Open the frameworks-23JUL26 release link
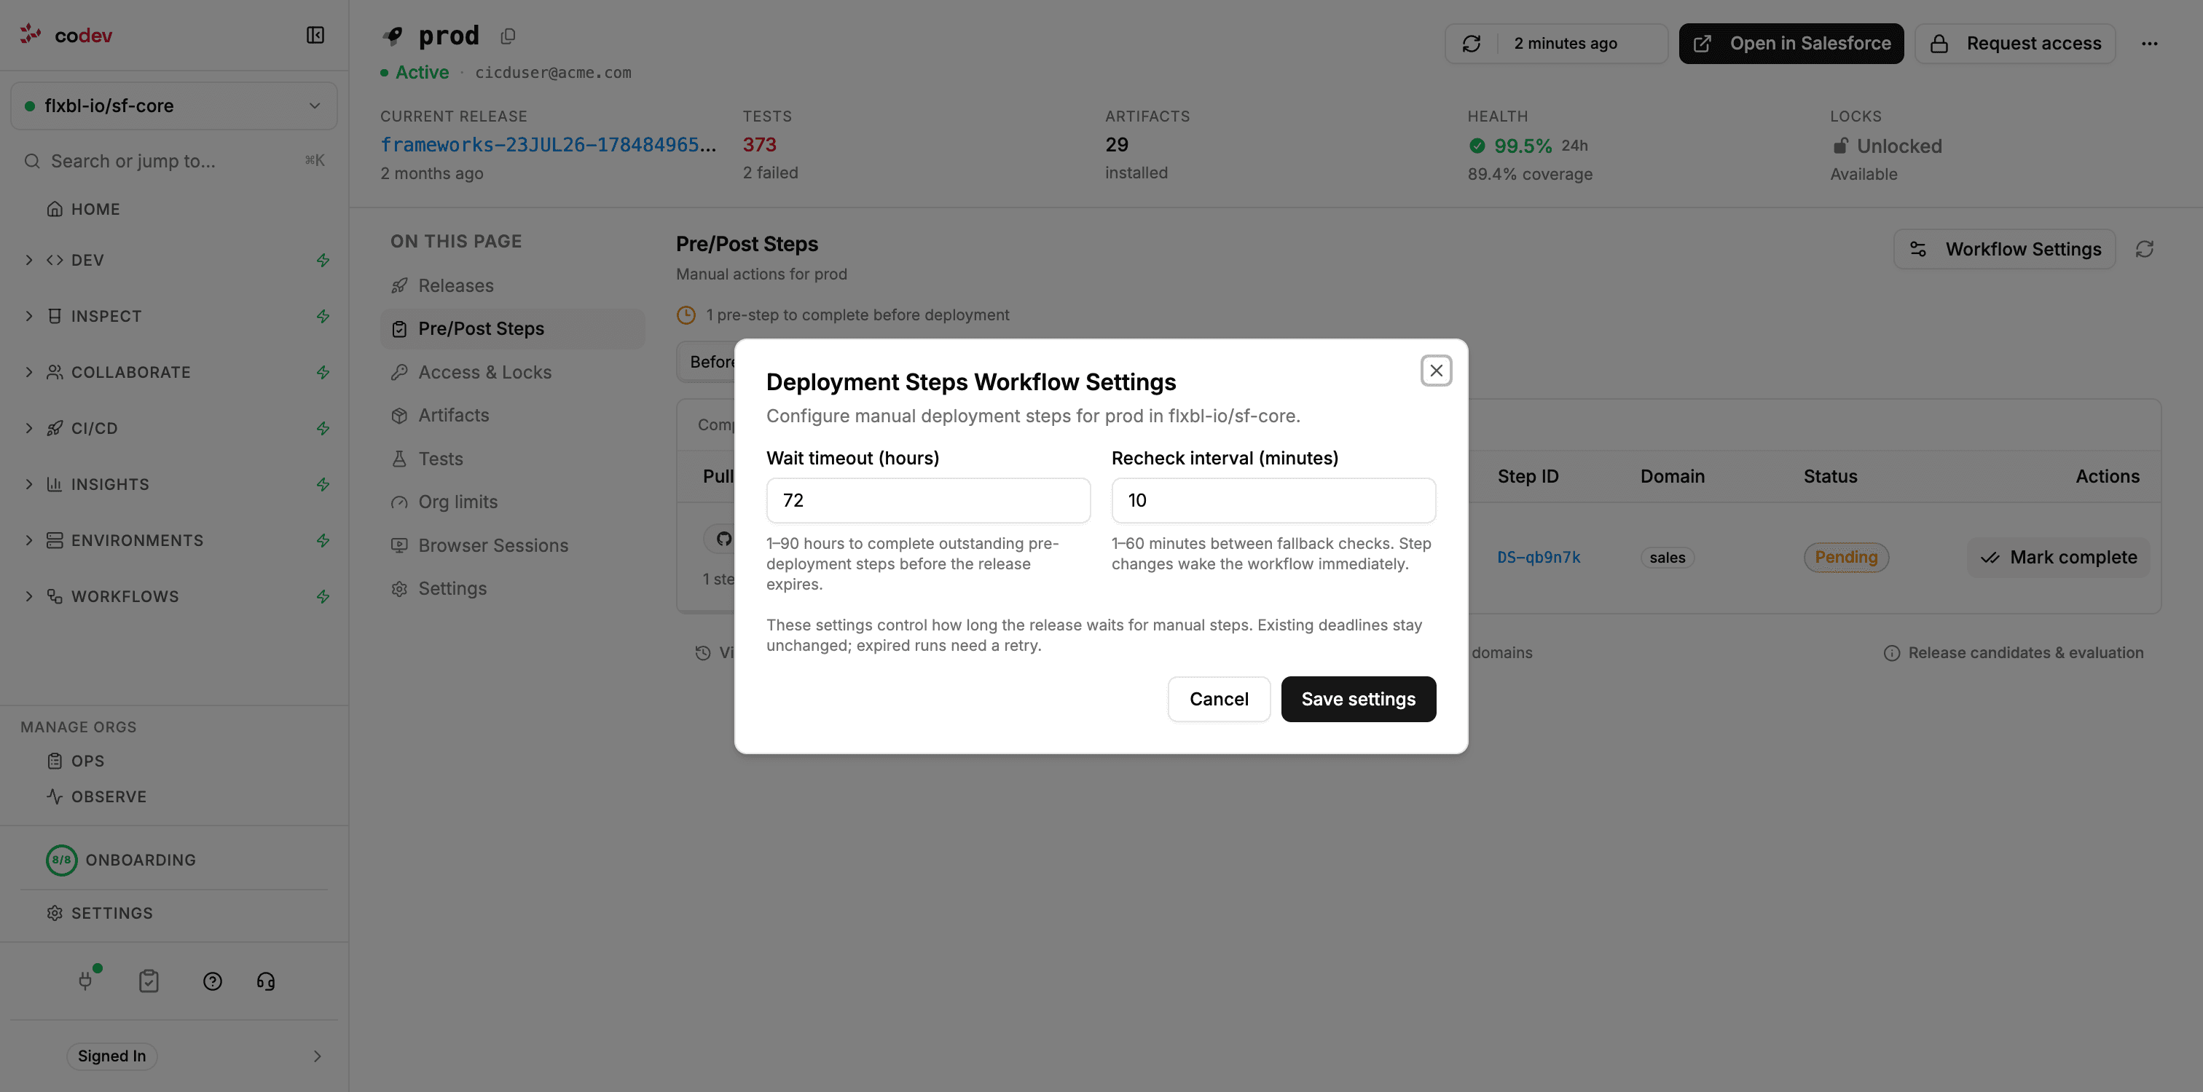The image size is (2203, 1092). (x=548, y=146)
